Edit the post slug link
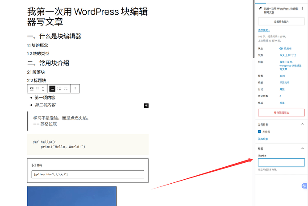This screenshot has width=308, height=206. (x=290, y=66)
